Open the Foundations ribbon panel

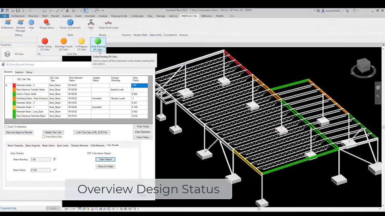pyautogui.click(x=170, y=35)
